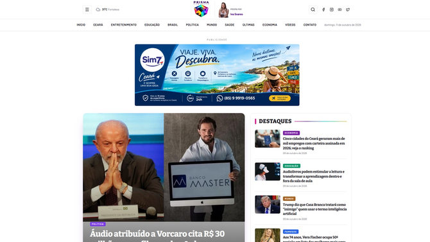The height and width of the screenshot is (242, 430).
Task: Select POLÍTICA in the nav bar
Action: coord(193,25)
